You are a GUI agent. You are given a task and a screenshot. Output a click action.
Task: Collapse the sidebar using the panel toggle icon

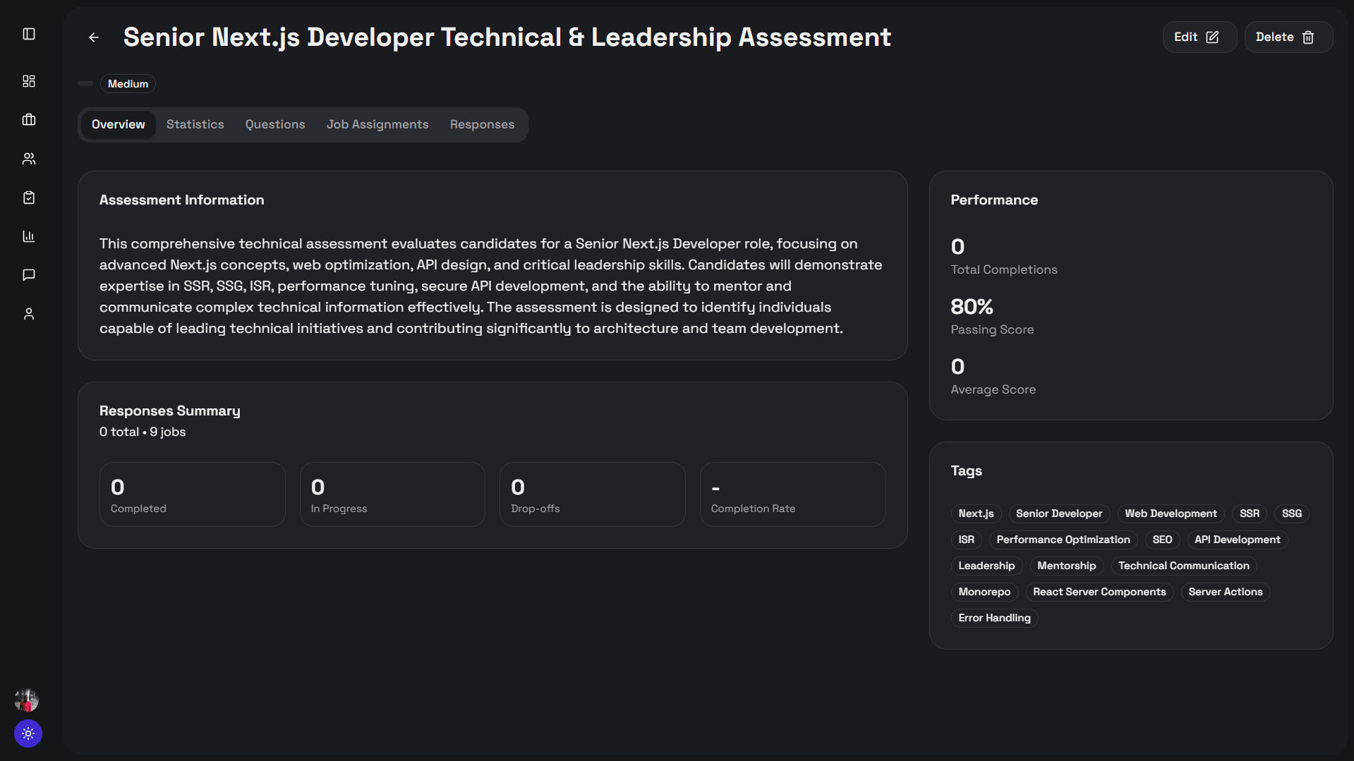28,34
